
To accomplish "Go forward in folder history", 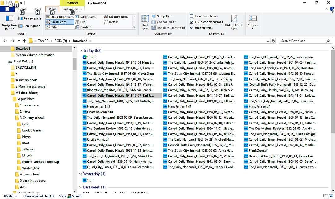I will click(x=13, y=41).
